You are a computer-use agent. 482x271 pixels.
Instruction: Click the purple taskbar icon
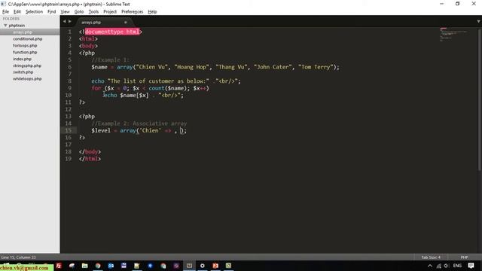pyautogui.click(x=176, y=266)
